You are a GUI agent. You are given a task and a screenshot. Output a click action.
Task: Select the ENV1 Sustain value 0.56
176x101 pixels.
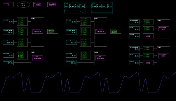click(x=77, y=6)
